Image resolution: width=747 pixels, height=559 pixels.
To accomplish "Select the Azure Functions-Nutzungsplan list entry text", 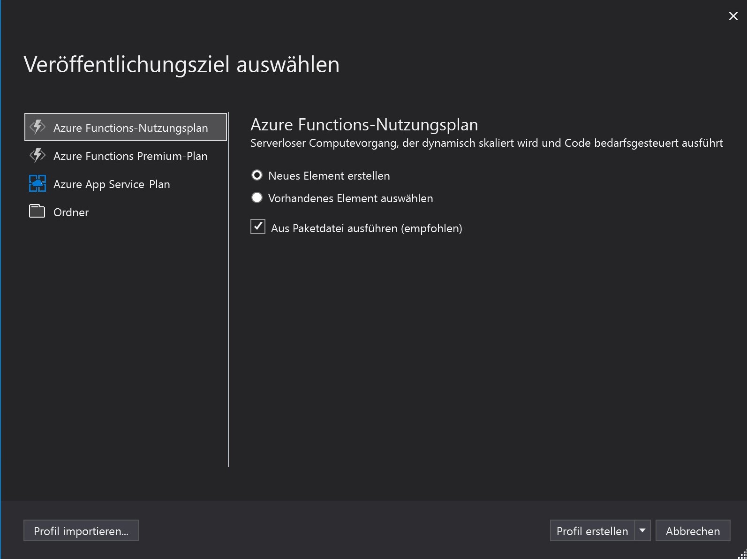I will 130,128.
